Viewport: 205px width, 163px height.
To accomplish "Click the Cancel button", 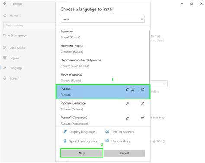I will pyautogui.click(x=125, y=153).
